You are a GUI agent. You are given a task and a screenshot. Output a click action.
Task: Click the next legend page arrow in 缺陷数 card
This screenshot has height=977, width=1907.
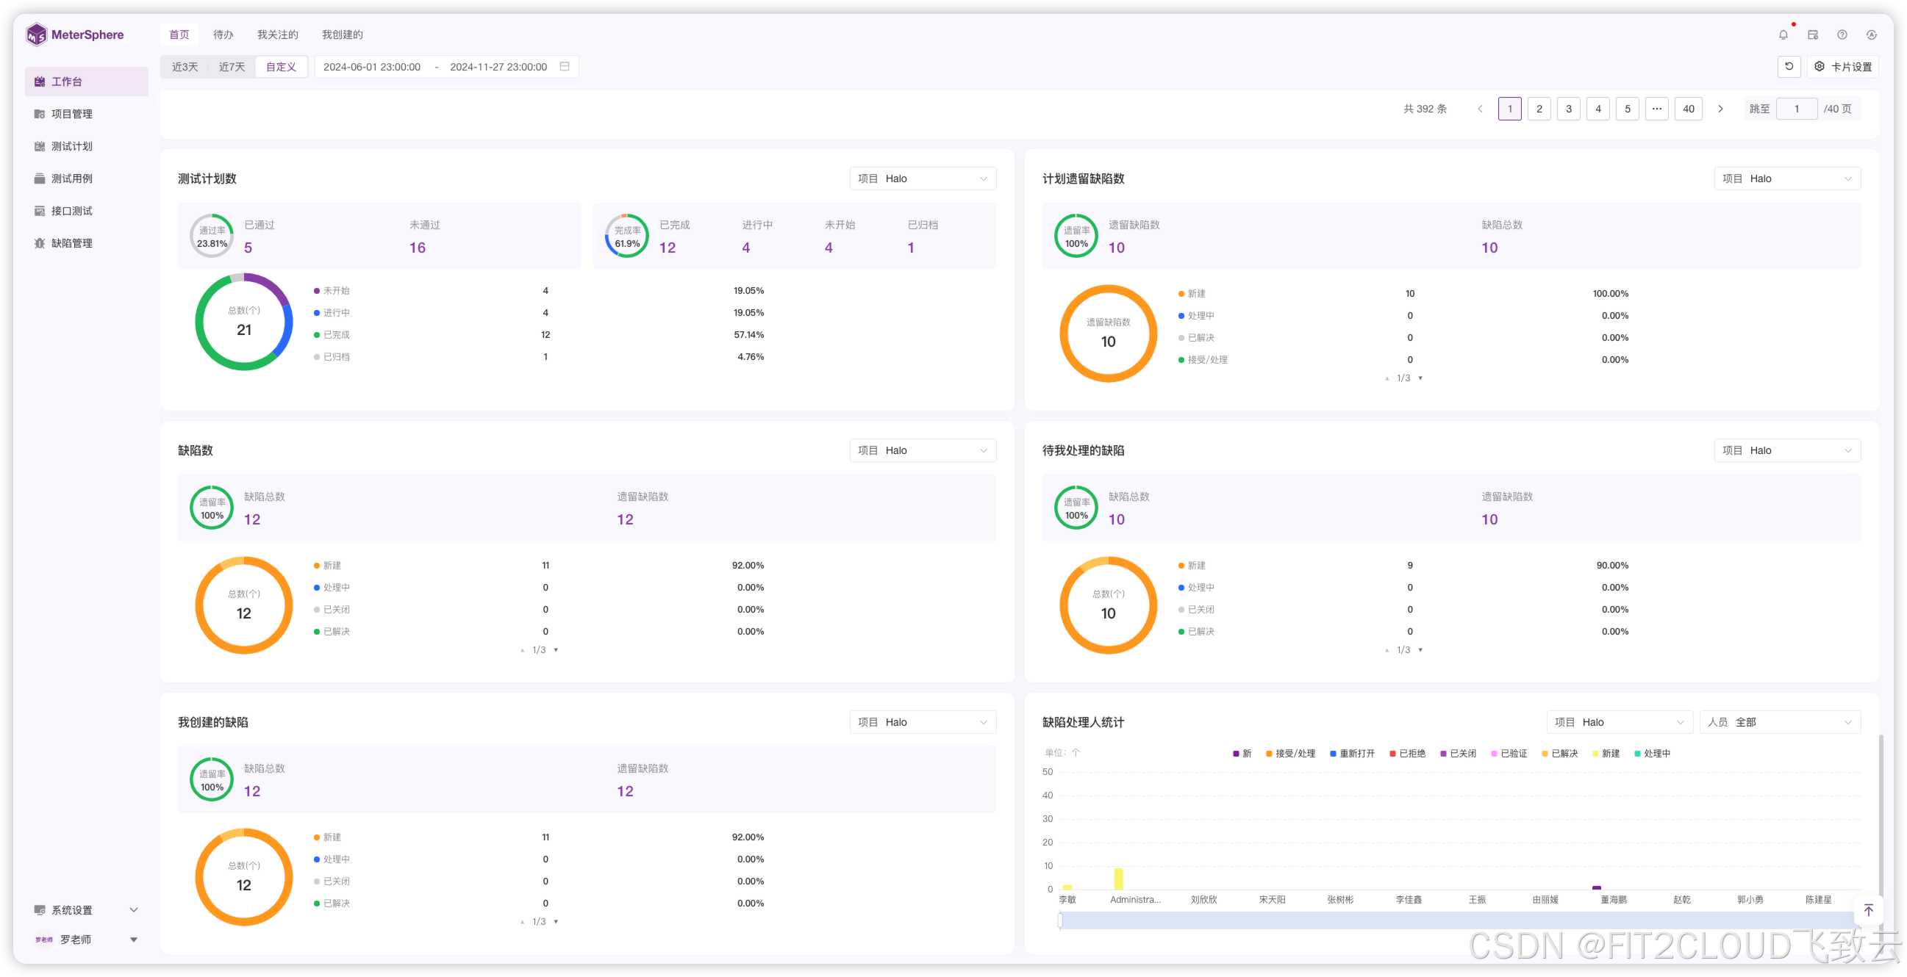pos(556,650)
